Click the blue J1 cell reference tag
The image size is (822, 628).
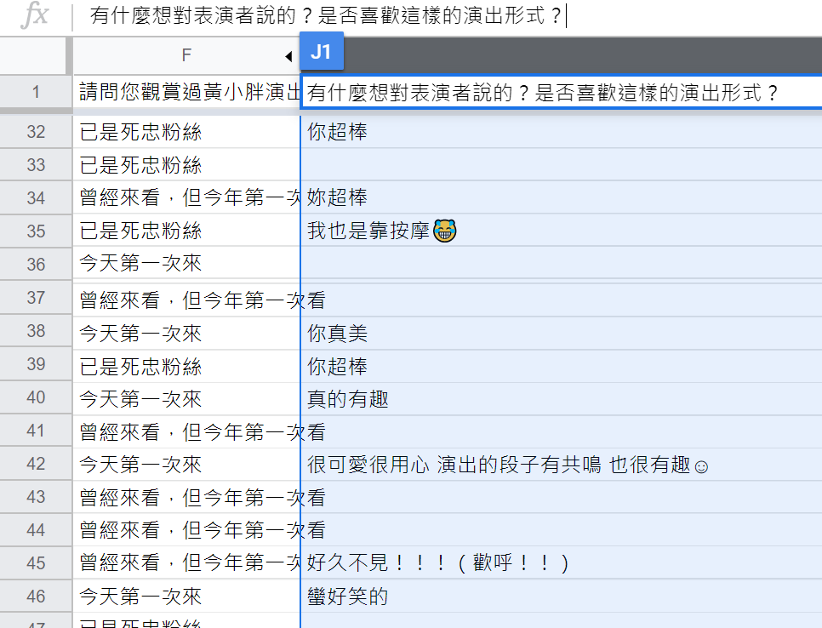click(321, 52)
